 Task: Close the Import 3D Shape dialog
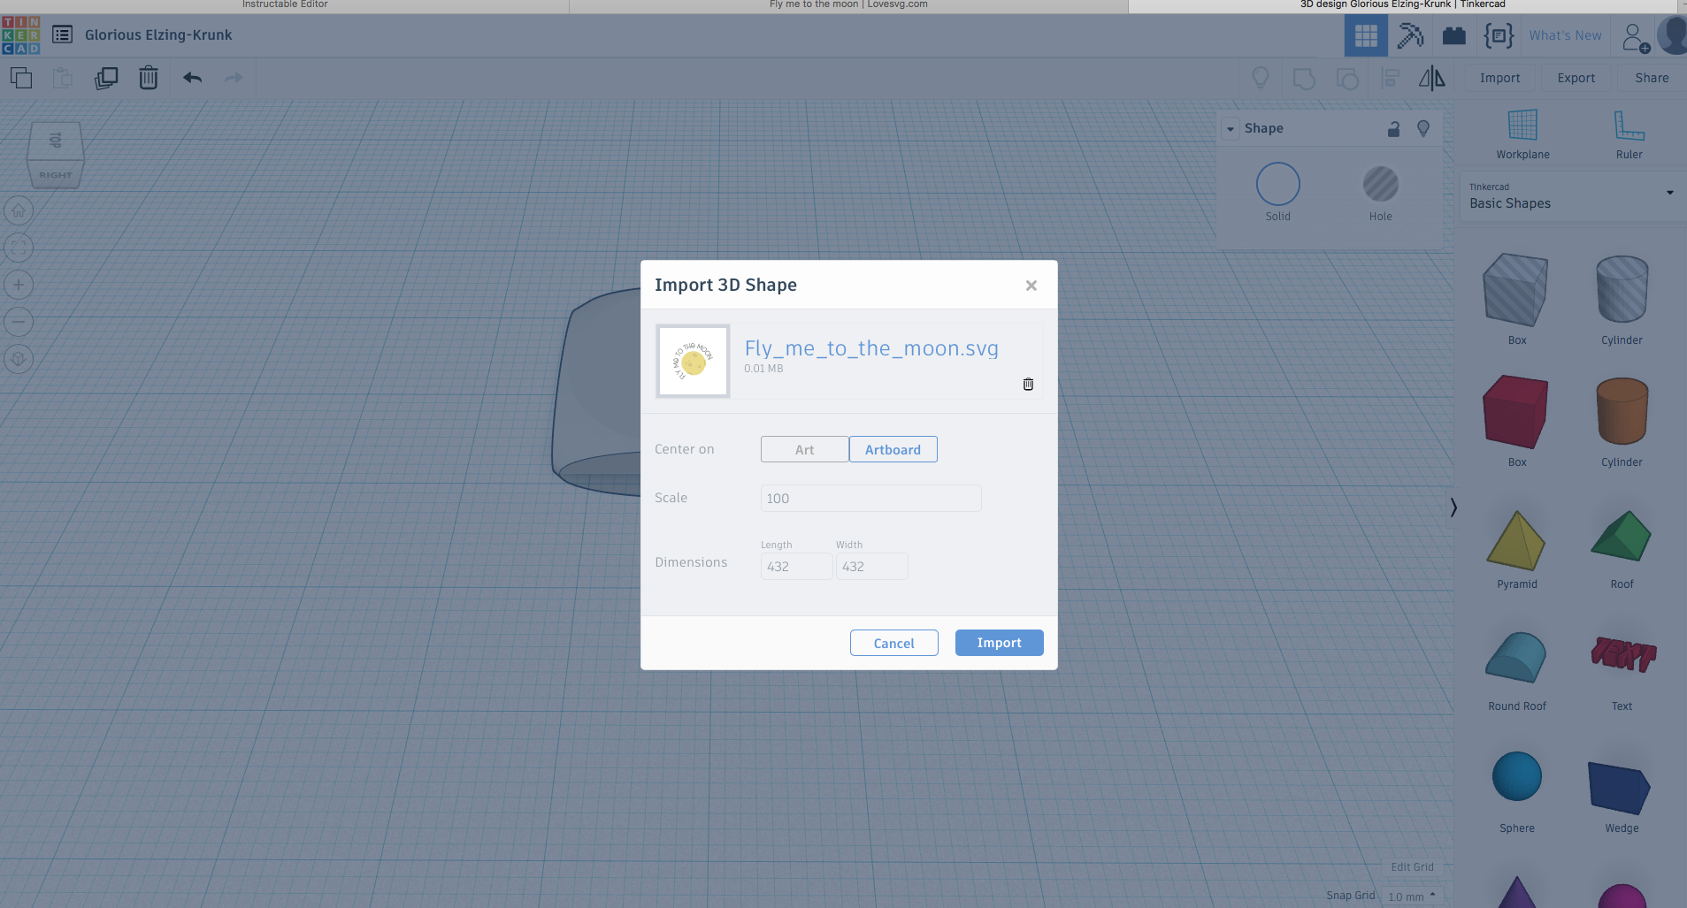point(1031,286)
